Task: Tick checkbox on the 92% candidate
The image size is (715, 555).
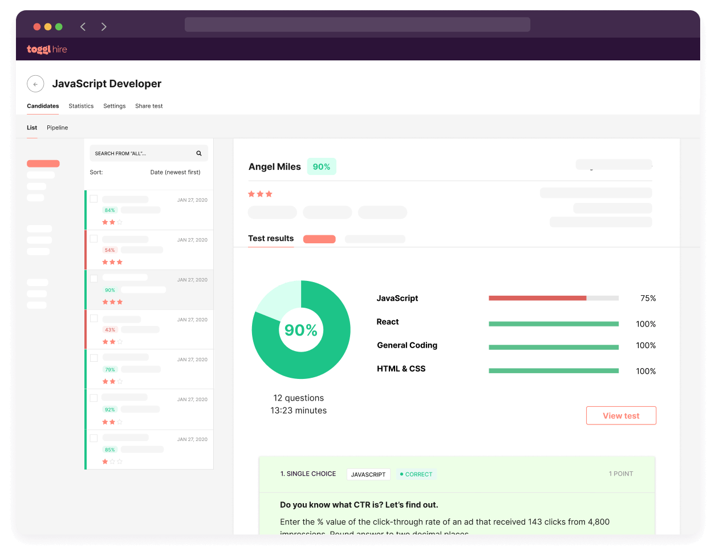Action: click(94, 398)
